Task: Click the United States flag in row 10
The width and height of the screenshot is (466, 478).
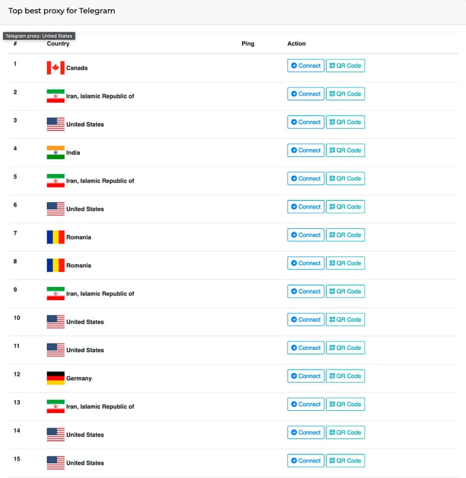Action: [55, 321]
